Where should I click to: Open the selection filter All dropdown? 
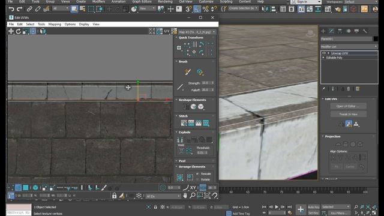[x=60, y=8]
